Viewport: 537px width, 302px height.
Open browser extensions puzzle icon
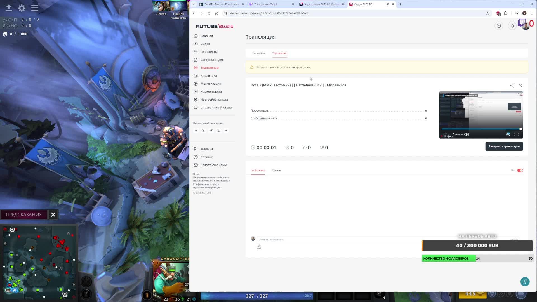click(506, 13)
